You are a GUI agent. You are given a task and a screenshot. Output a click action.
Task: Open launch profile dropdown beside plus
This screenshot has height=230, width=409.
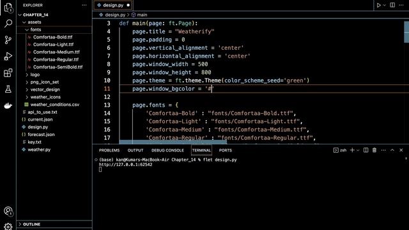[358, 150]
